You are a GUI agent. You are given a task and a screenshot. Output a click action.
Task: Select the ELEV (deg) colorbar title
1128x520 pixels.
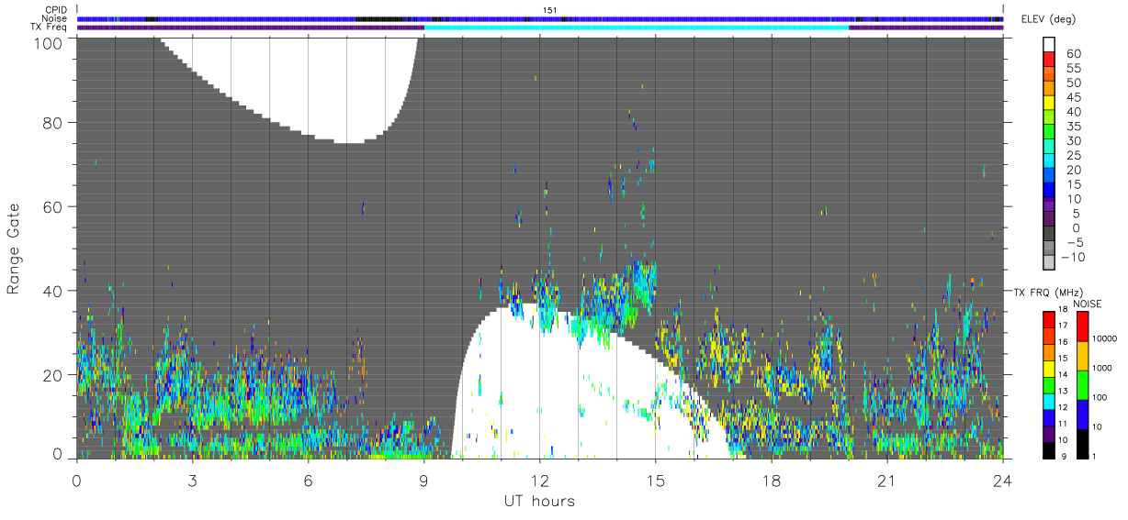(x=1048, y=20)
